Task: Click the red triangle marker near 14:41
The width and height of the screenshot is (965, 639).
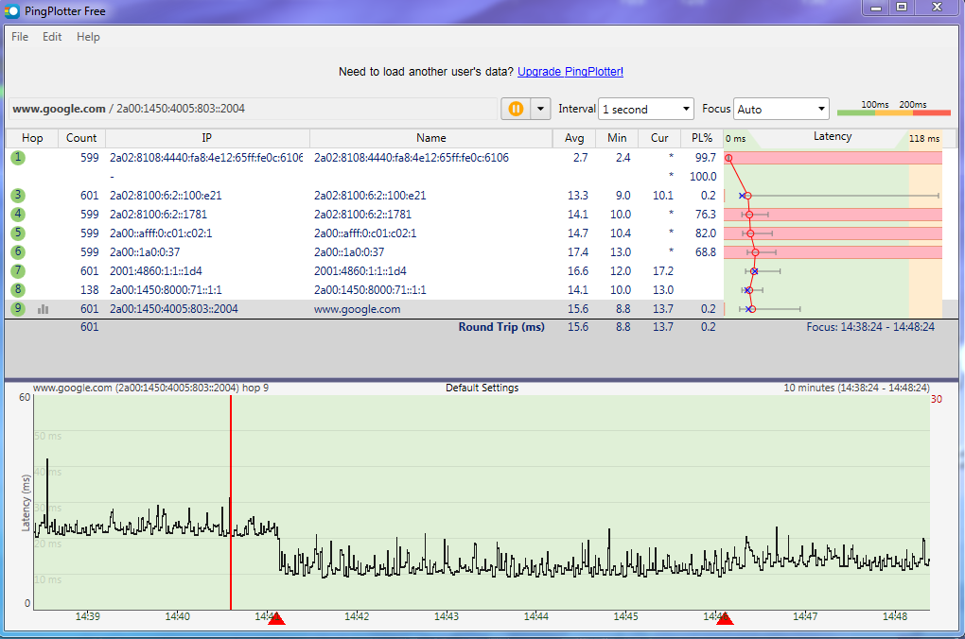Action: pos(277,619)
